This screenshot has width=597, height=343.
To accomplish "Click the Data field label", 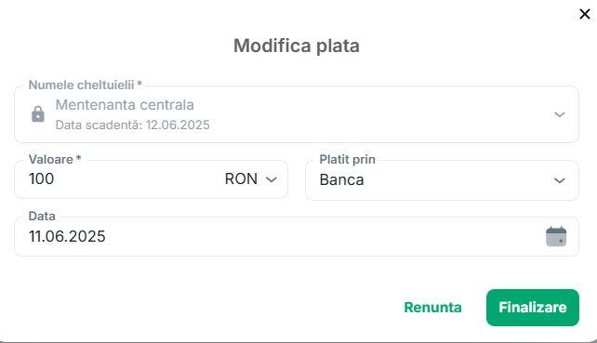I will (42, 216).
